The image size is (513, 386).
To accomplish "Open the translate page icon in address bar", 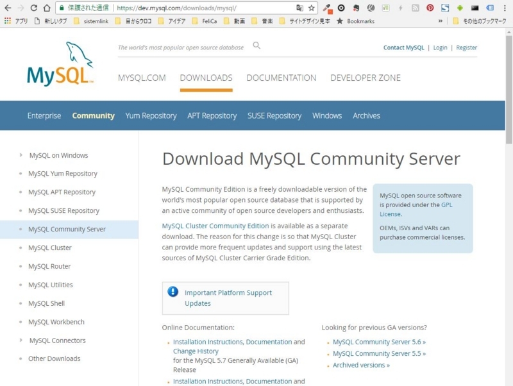I will point(299,8).
